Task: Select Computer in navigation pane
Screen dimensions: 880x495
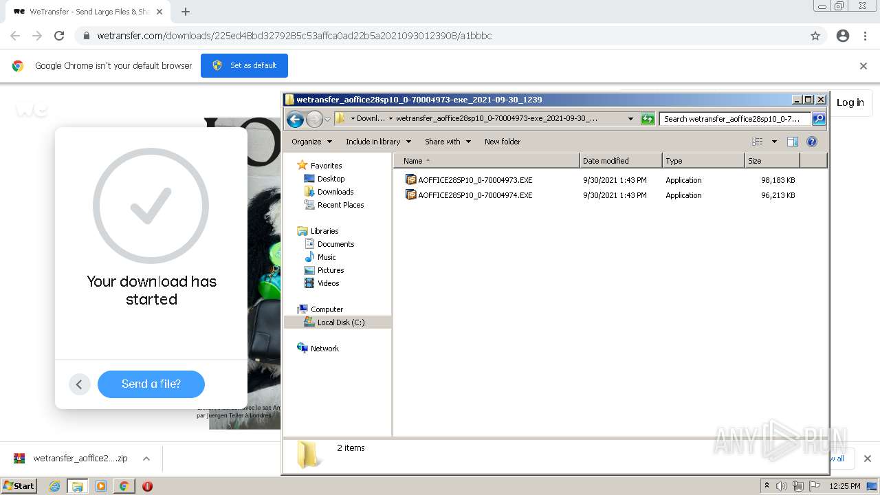Action: coord(327,309)
